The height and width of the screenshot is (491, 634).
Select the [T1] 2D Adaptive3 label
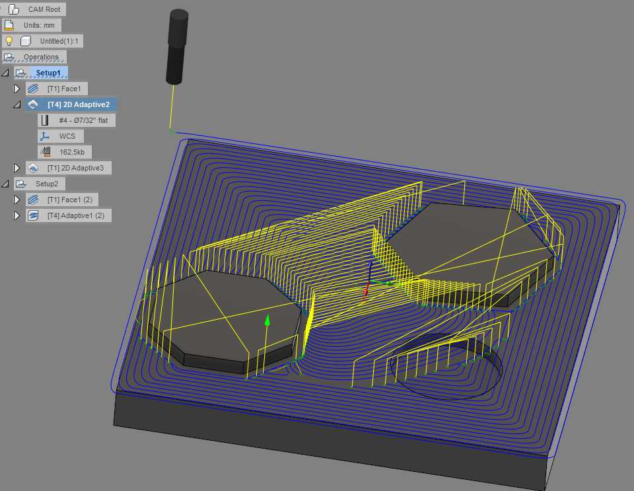(x=75, y=168)
